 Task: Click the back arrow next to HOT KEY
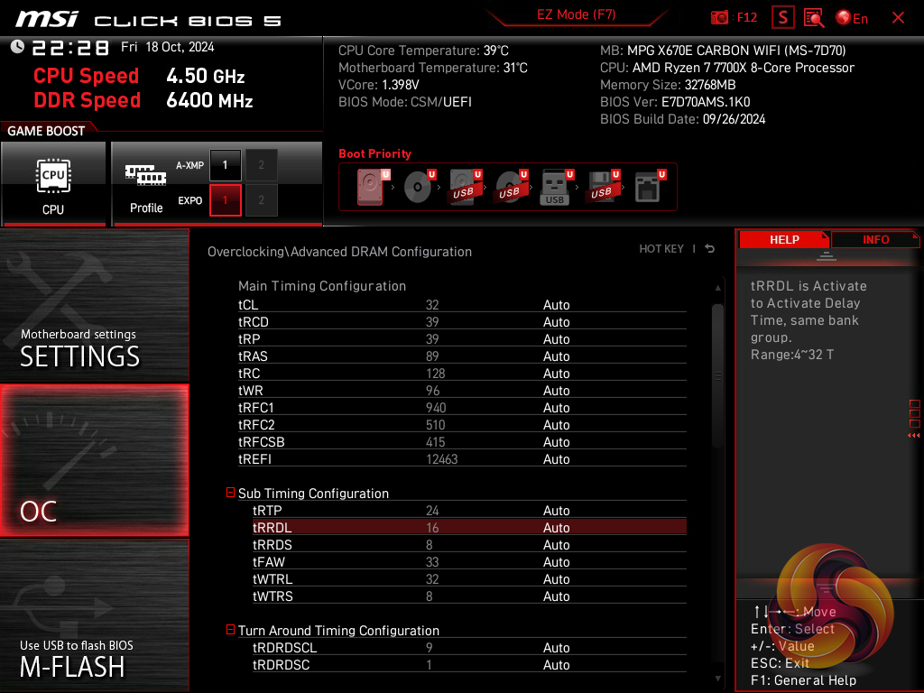pos(710,249)
